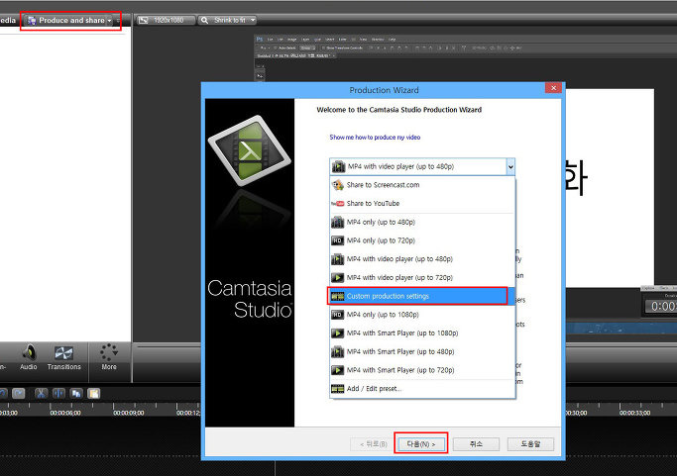Image resolution: width=677 pixels, height=476 pixels.
Task: Click the Ps logo in the previewed Photoshop window
Action: (260, 39)
